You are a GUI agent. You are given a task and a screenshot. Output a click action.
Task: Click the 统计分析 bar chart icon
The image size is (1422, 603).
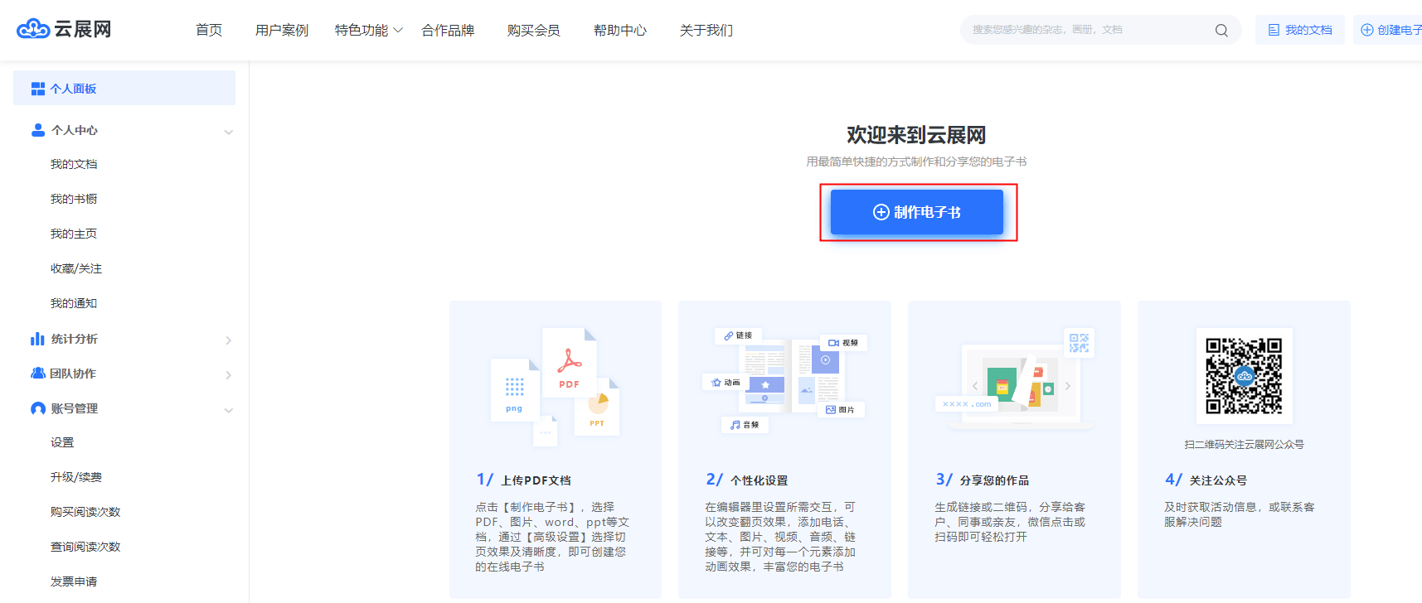pos(37,339)
